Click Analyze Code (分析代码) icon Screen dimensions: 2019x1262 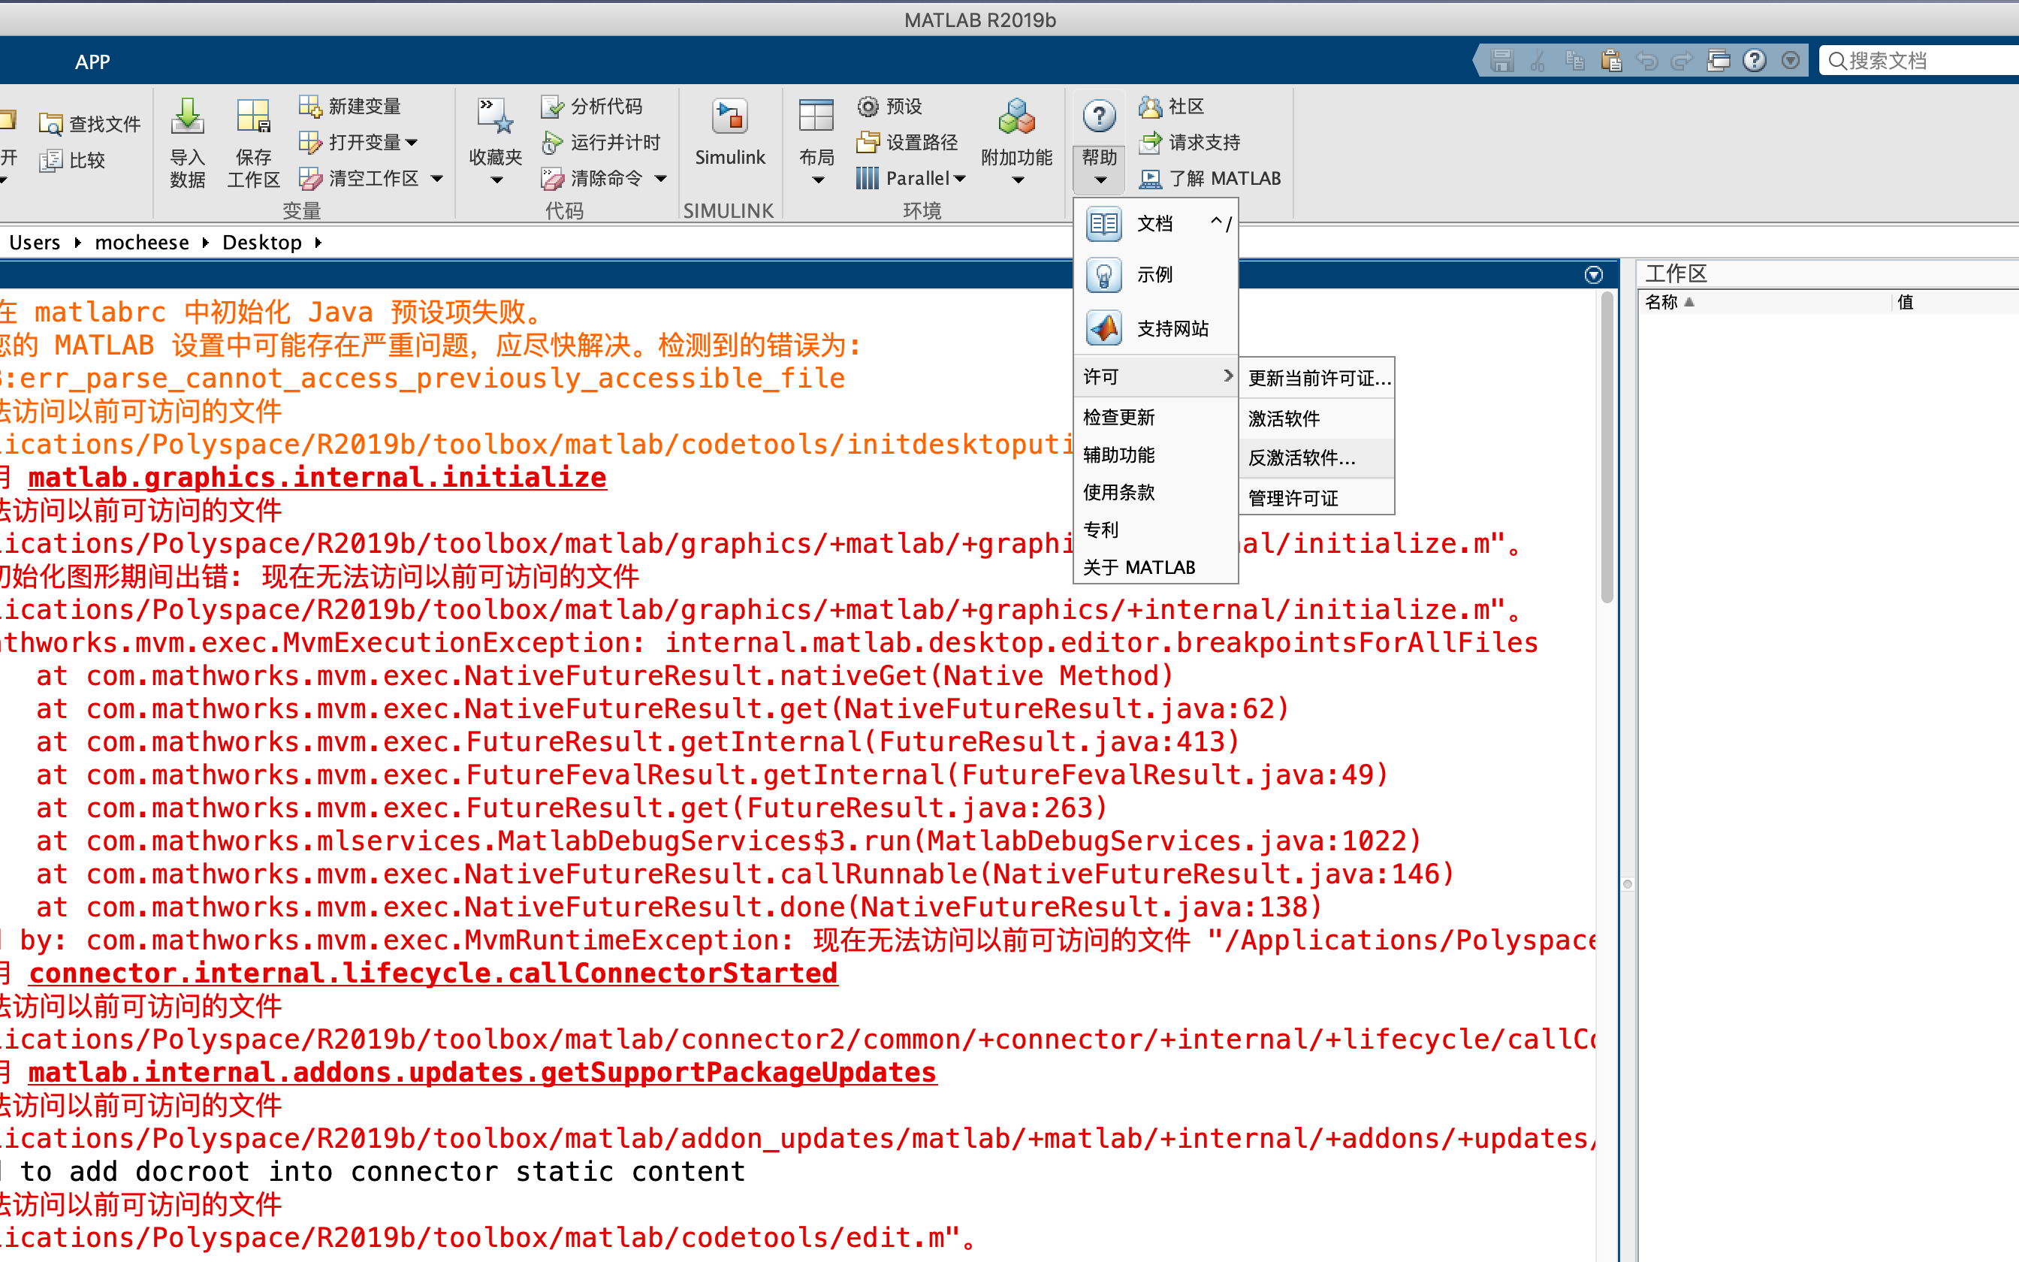[551, 106]
